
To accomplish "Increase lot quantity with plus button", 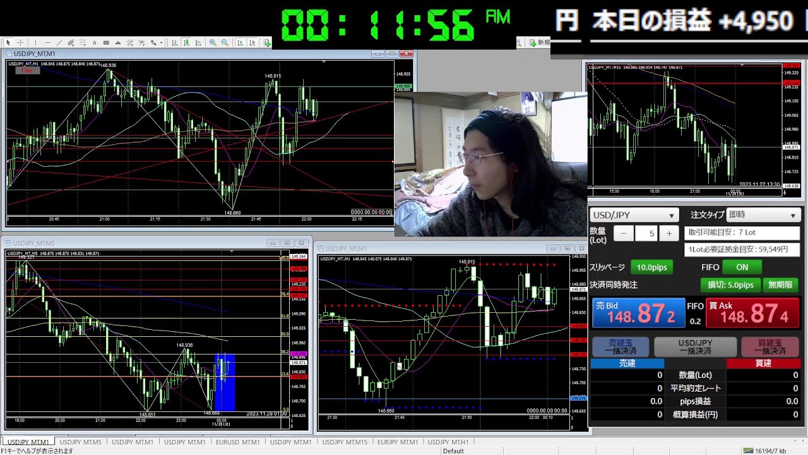I will [x=669, y=233].
